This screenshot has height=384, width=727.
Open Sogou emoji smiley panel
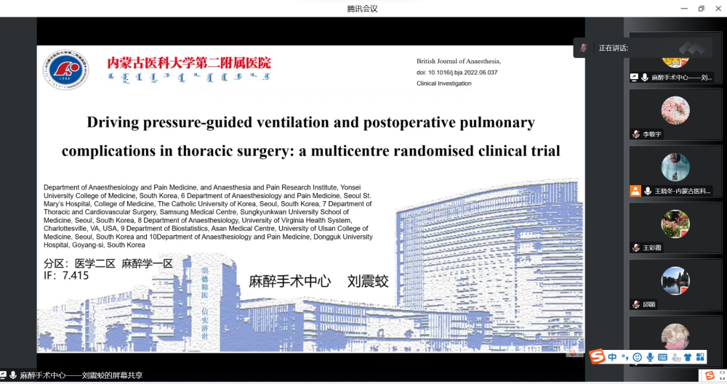pyautogui.click(x=638, y=357)
